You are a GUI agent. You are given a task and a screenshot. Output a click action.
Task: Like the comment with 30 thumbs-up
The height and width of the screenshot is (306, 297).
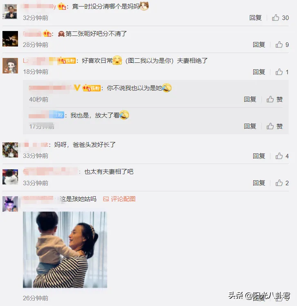pyautogui.click(x=280, y=18)
